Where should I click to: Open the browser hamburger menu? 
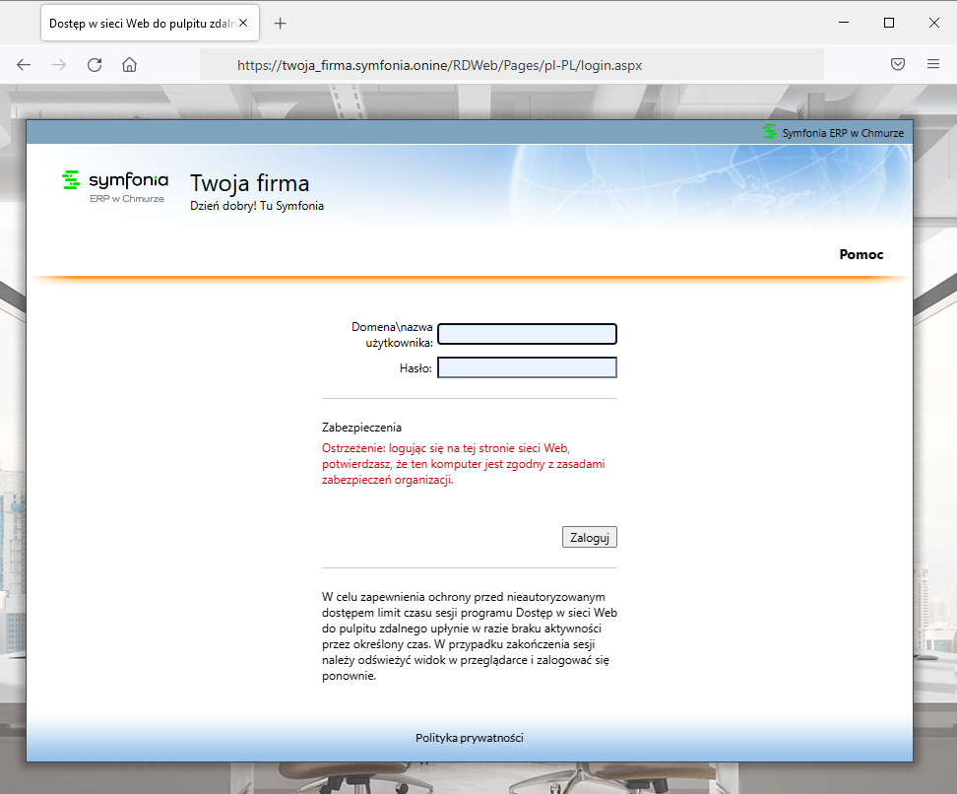click(933, 65)
